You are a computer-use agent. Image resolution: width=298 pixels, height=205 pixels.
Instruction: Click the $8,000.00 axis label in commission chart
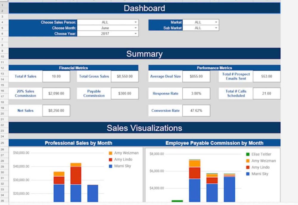point(157,154)
